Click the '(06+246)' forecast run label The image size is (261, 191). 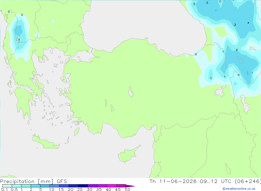[248, 181]
